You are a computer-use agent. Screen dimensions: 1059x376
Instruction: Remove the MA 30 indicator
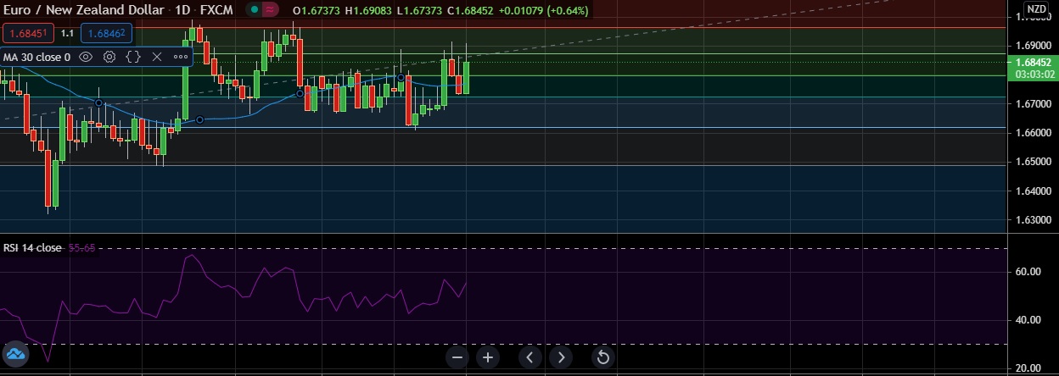coord(157,57)
